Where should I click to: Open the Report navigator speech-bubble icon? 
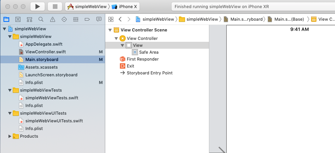[99, 19]
